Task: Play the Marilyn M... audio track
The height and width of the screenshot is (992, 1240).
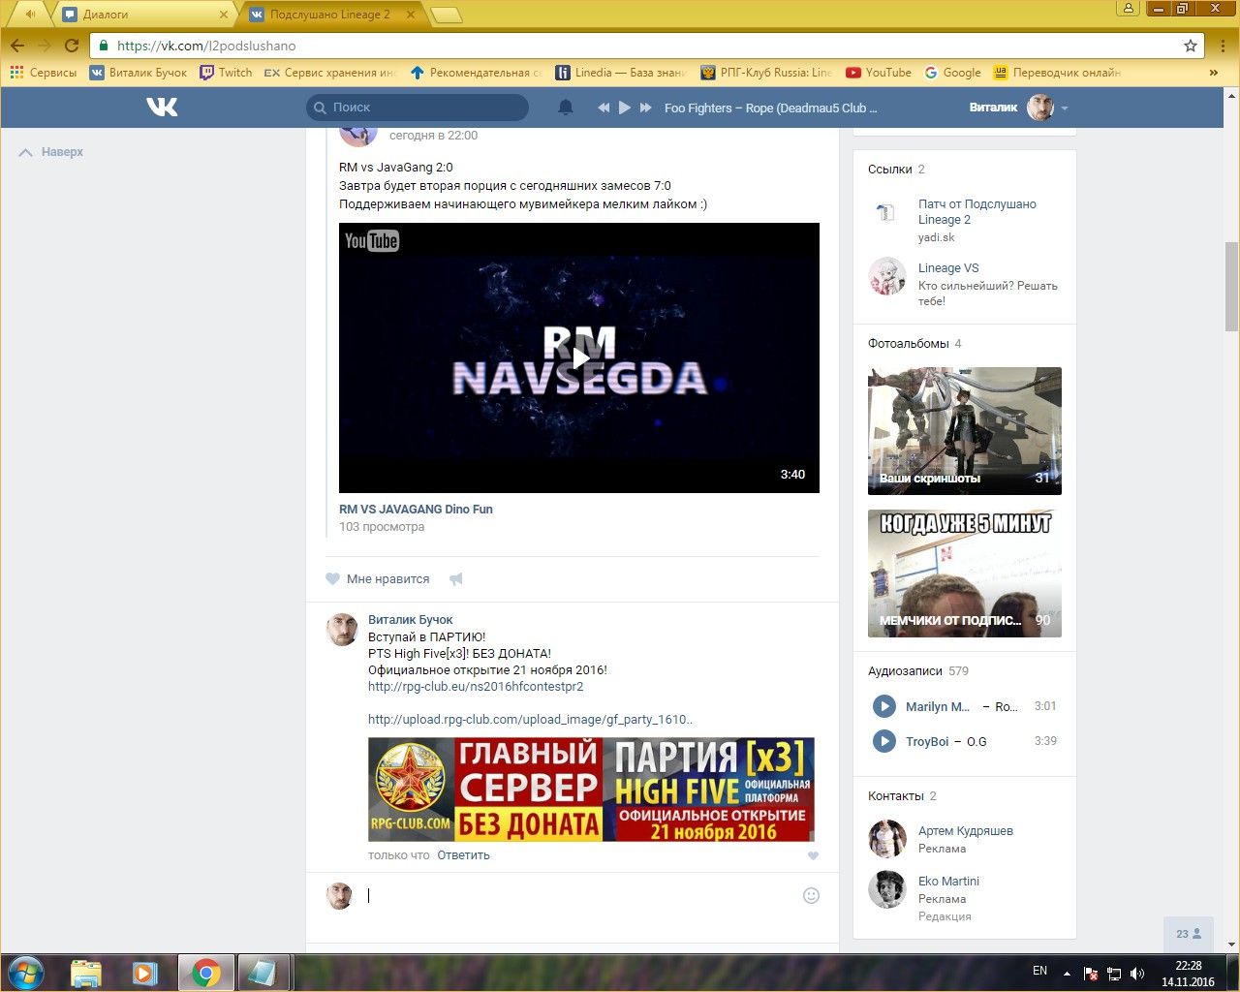Action: [883, 706]
